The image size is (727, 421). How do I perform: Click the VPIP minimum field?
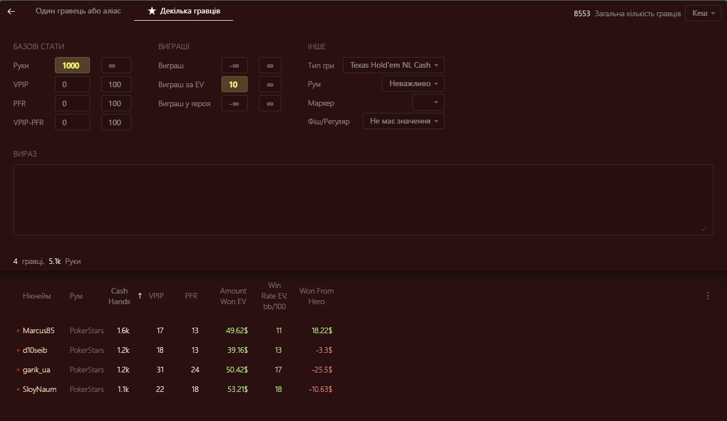pos(72,84)
